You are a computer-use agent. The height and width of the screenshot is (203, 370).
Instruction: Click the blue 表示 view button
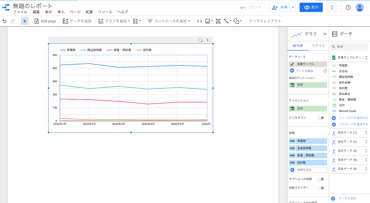(x=311, y=7)
